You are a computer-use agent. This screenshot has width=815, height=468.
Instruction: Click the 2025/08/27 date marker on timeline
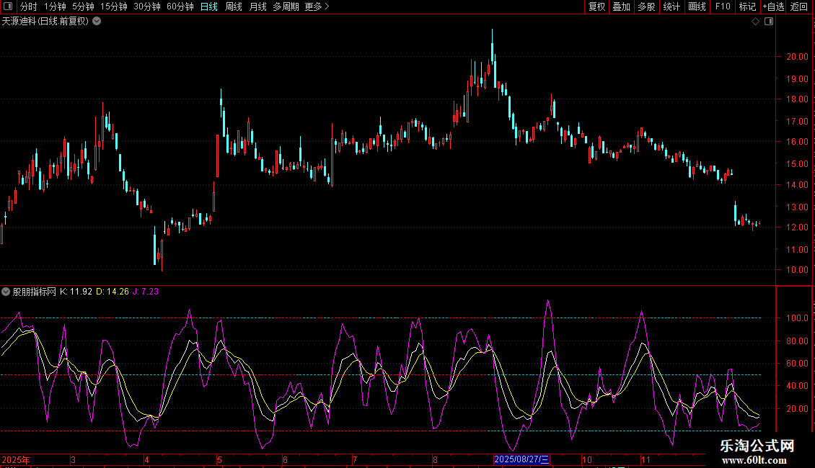[521, 459]
